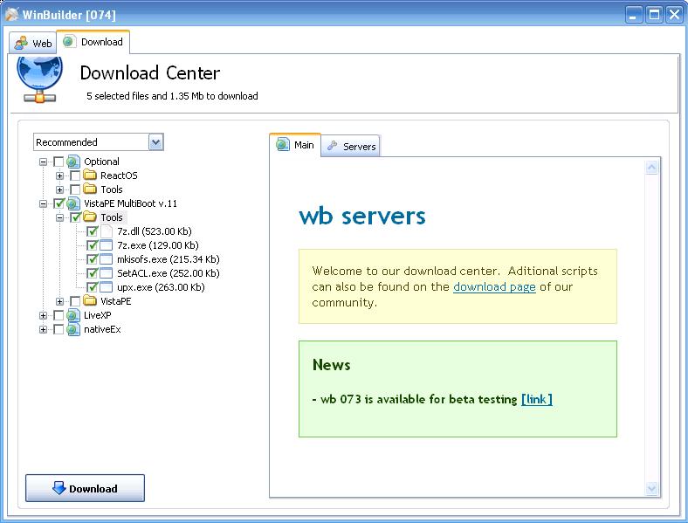Image resolution: width=688 pixels, height=523 pixels.
Task: Select the ReactOS tree label
Action: tap(119, 175)
